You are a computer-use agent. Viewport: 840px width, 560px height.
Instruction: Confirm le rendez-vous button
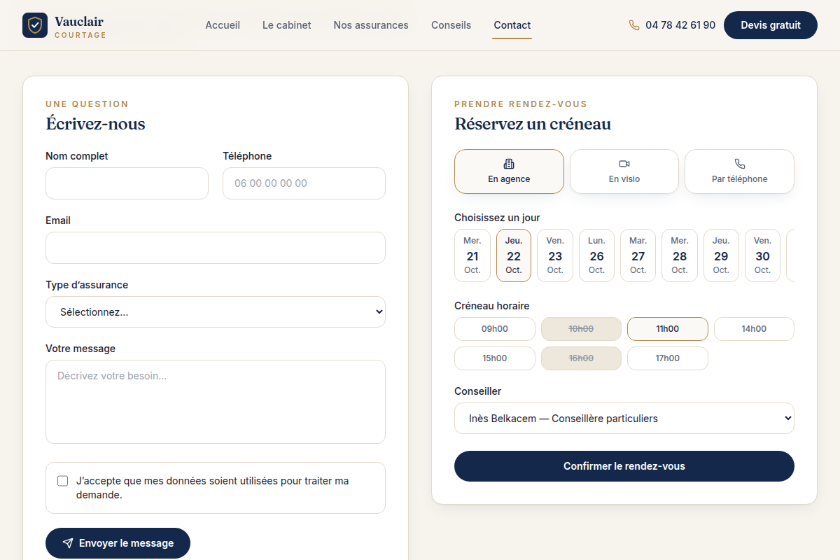[x=624, y=466]
